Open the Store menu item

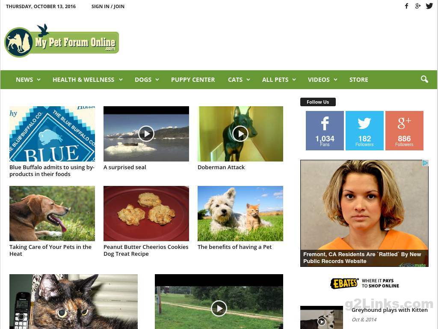[x=359, y=80]
